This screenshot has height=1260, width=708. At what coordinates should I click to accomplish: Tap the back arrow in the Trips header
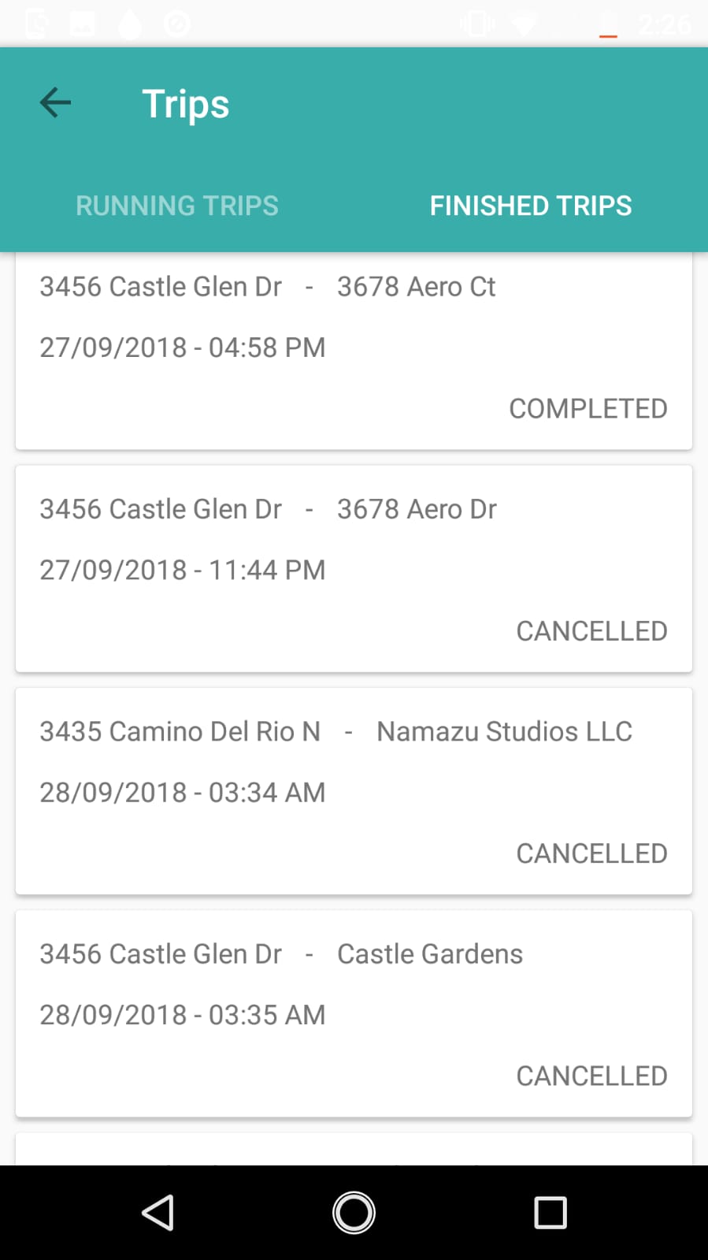click(55, 102)
